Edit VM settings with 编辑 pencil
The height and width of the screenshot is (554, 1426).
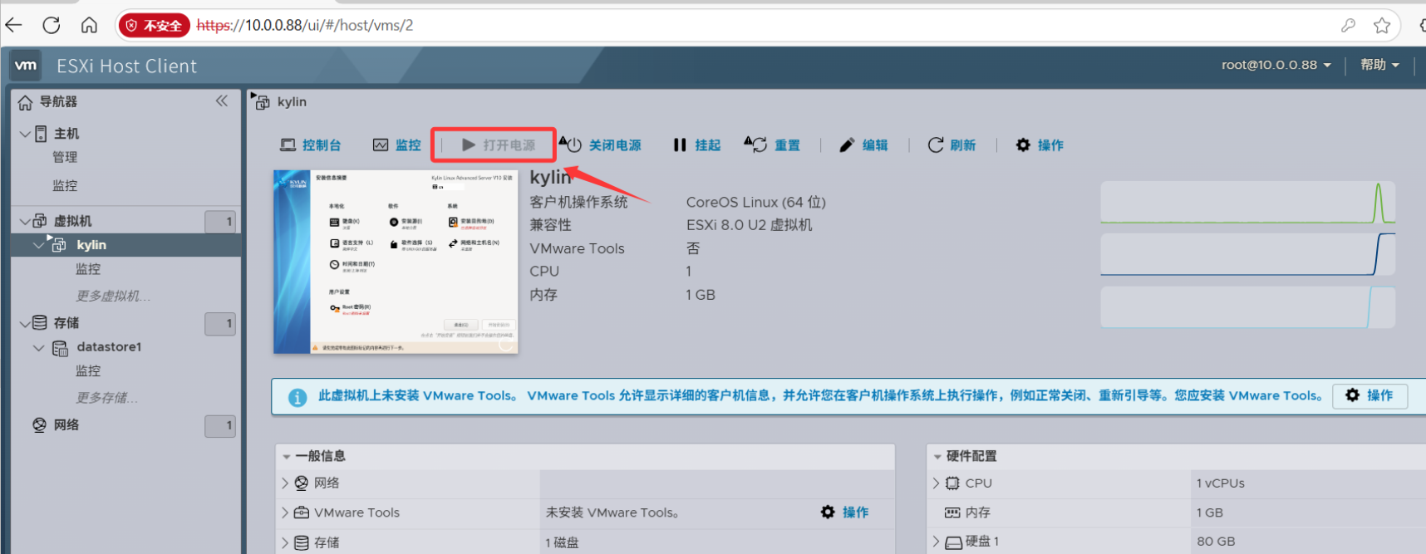pyautogui.click(x=863, y=145)
